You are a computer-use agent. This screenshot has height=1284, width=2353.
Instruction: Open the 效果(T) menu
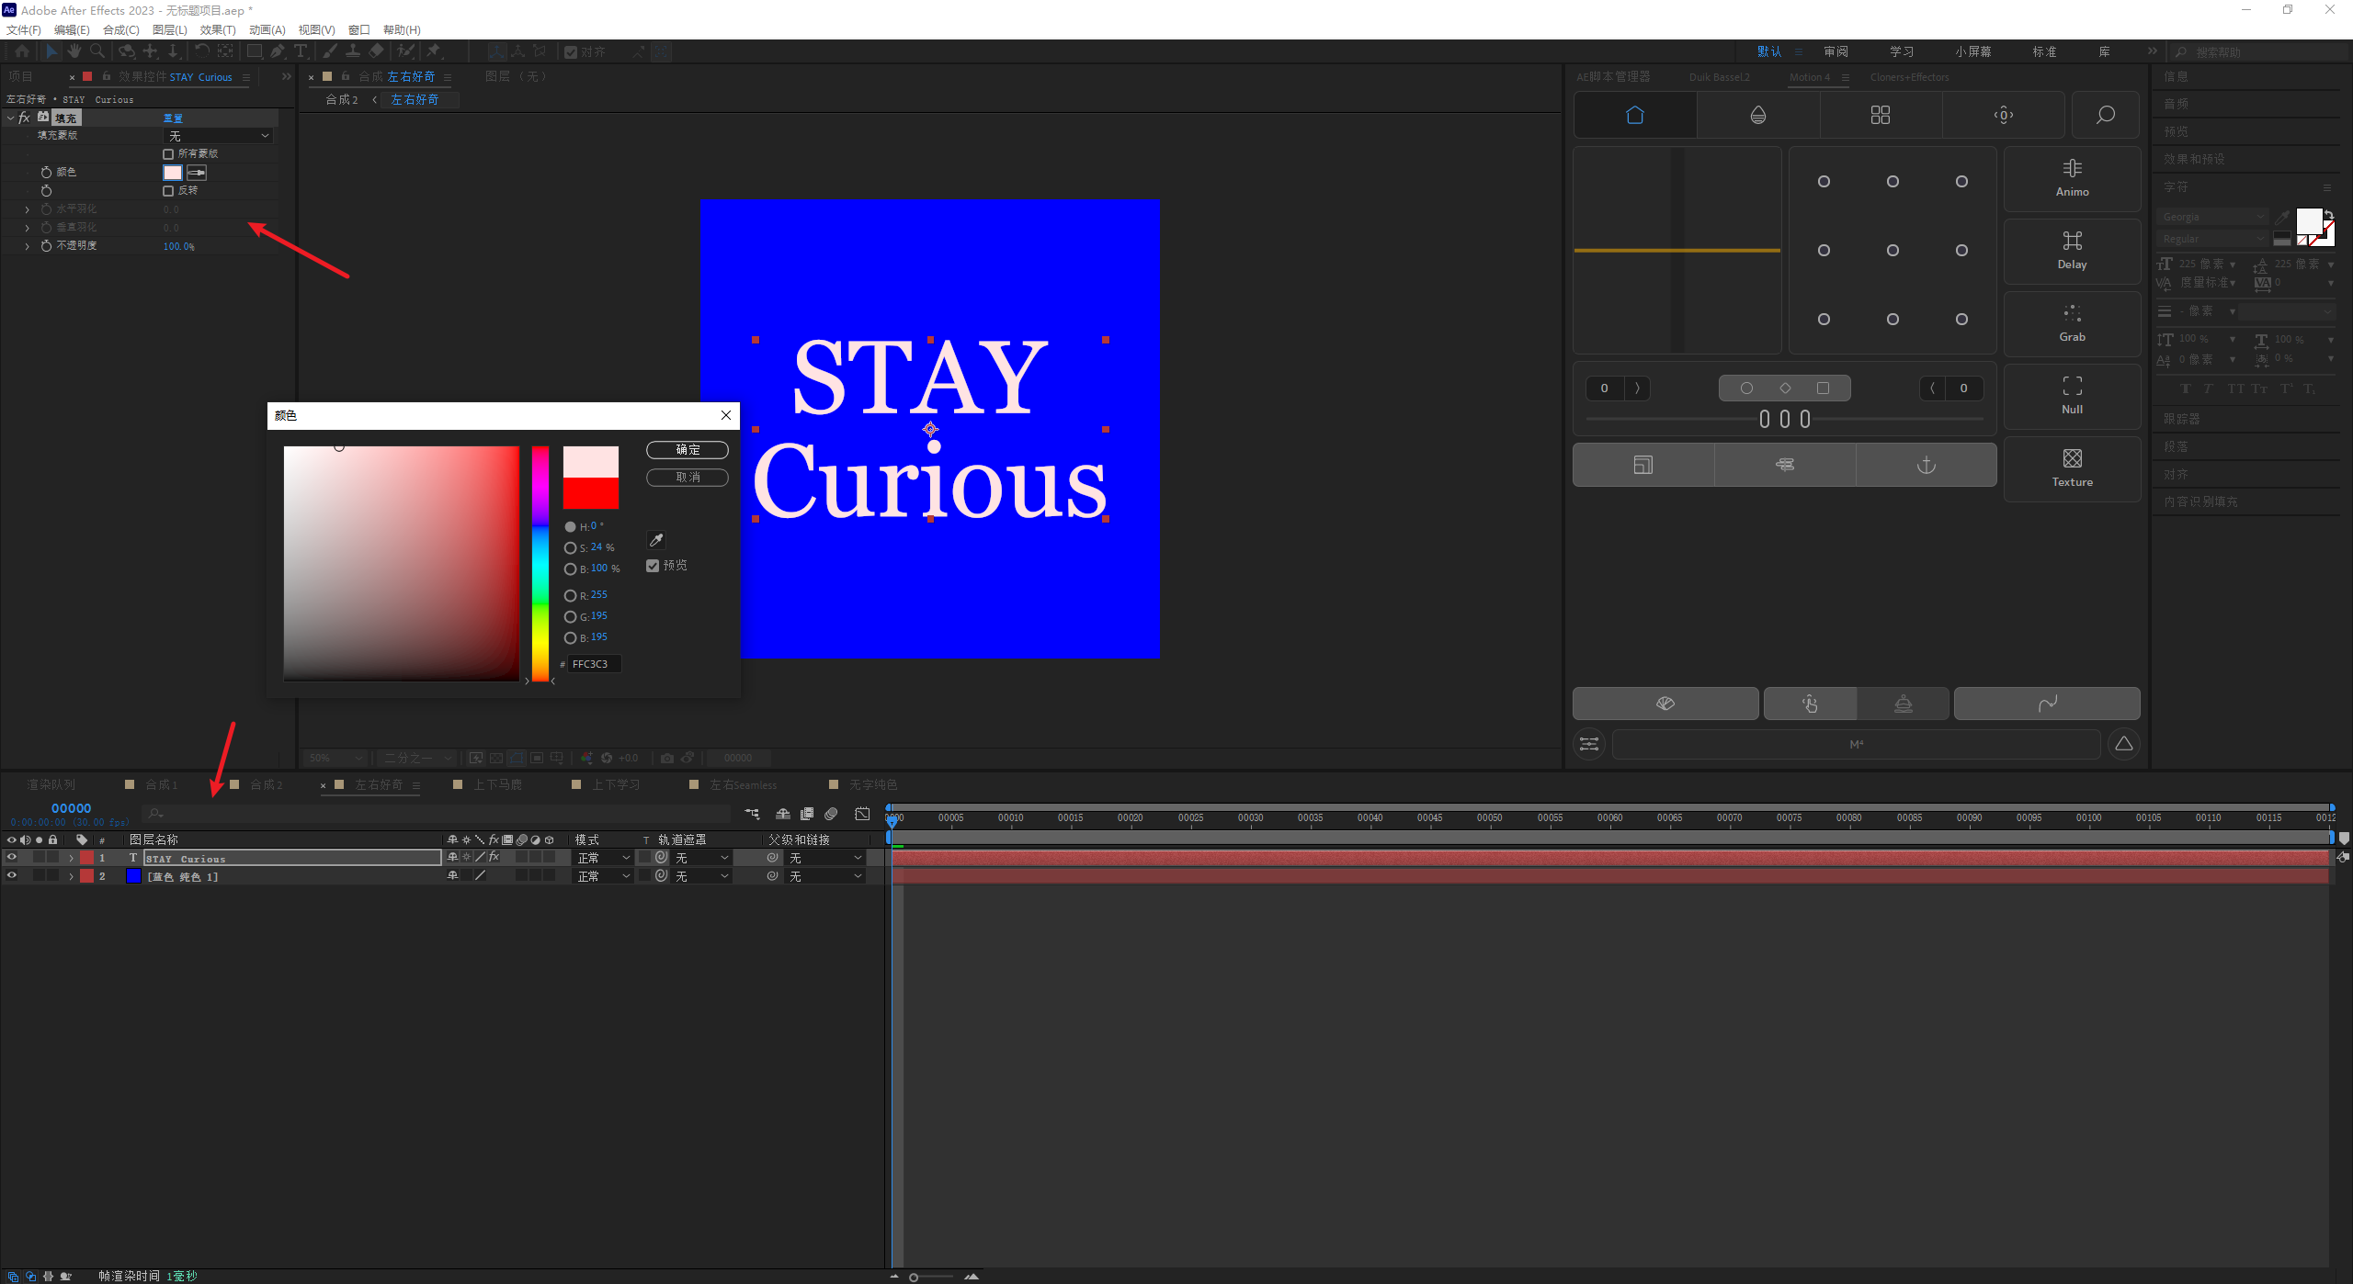217,30
